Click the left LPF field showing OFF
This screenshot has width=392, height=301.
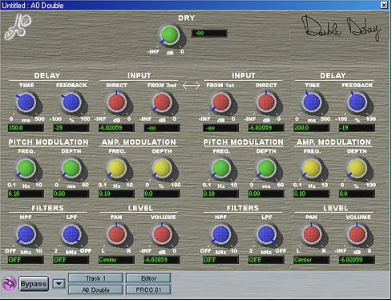71,260
